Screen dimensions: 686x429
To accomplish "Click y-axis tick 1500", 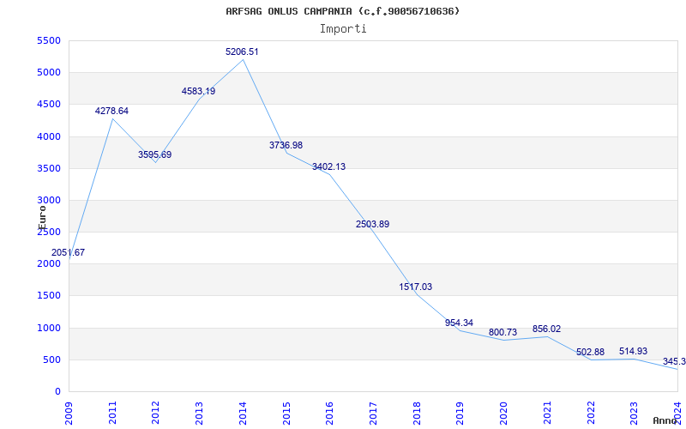I will [49, 296].
